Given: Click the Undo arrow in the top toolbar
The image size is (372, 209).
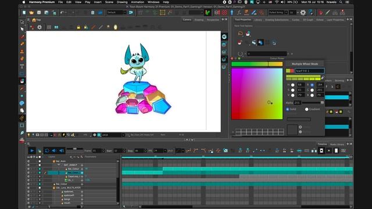Looking at the screenshot, I should tap(62, 12).
